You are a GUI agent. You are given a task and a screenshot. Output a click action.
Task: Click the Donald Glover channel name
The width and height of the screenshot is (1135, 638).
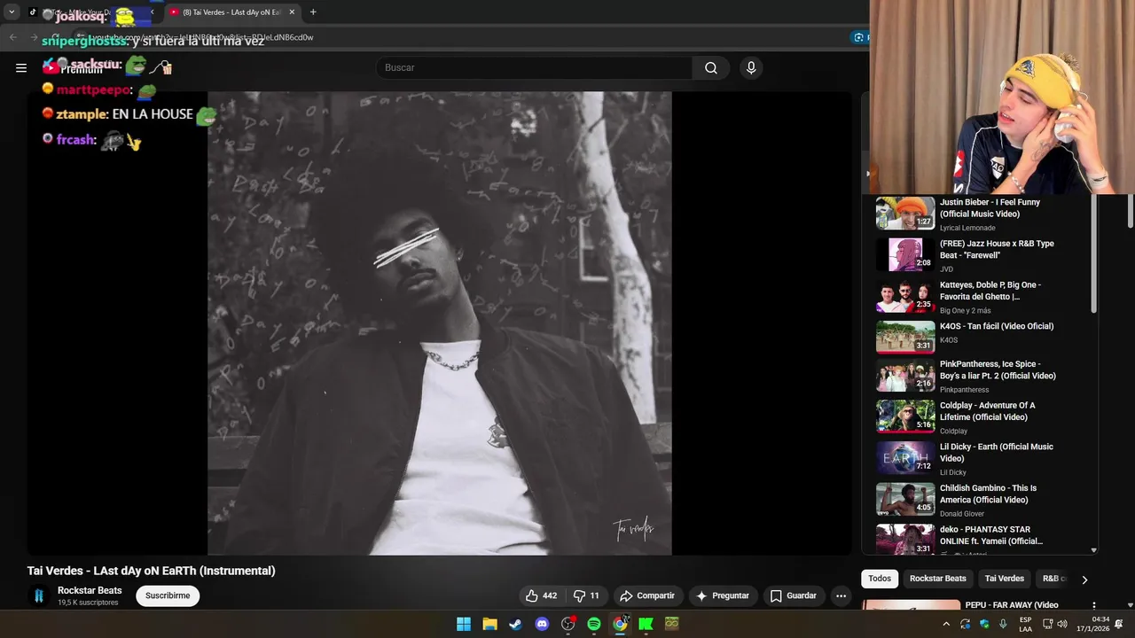[962, 514]
